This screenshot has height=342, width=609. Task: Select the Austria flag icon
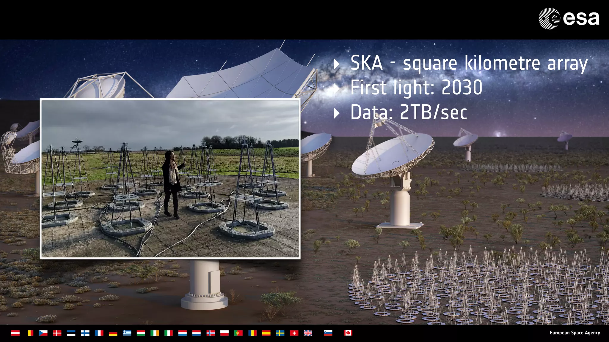click(x=15, y=333)
